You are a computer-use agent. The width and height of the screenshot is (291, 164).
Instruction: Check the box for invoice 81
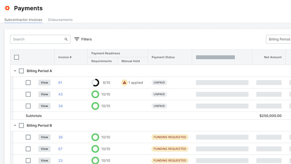(x=28, y=82)
